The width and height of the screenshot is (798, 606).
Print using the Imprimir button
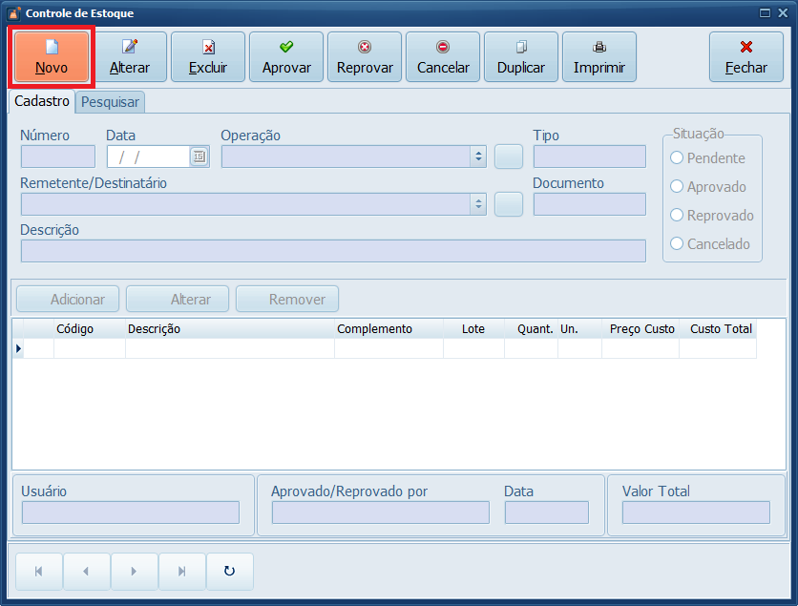pyautogui.click(x=599, y=57)
